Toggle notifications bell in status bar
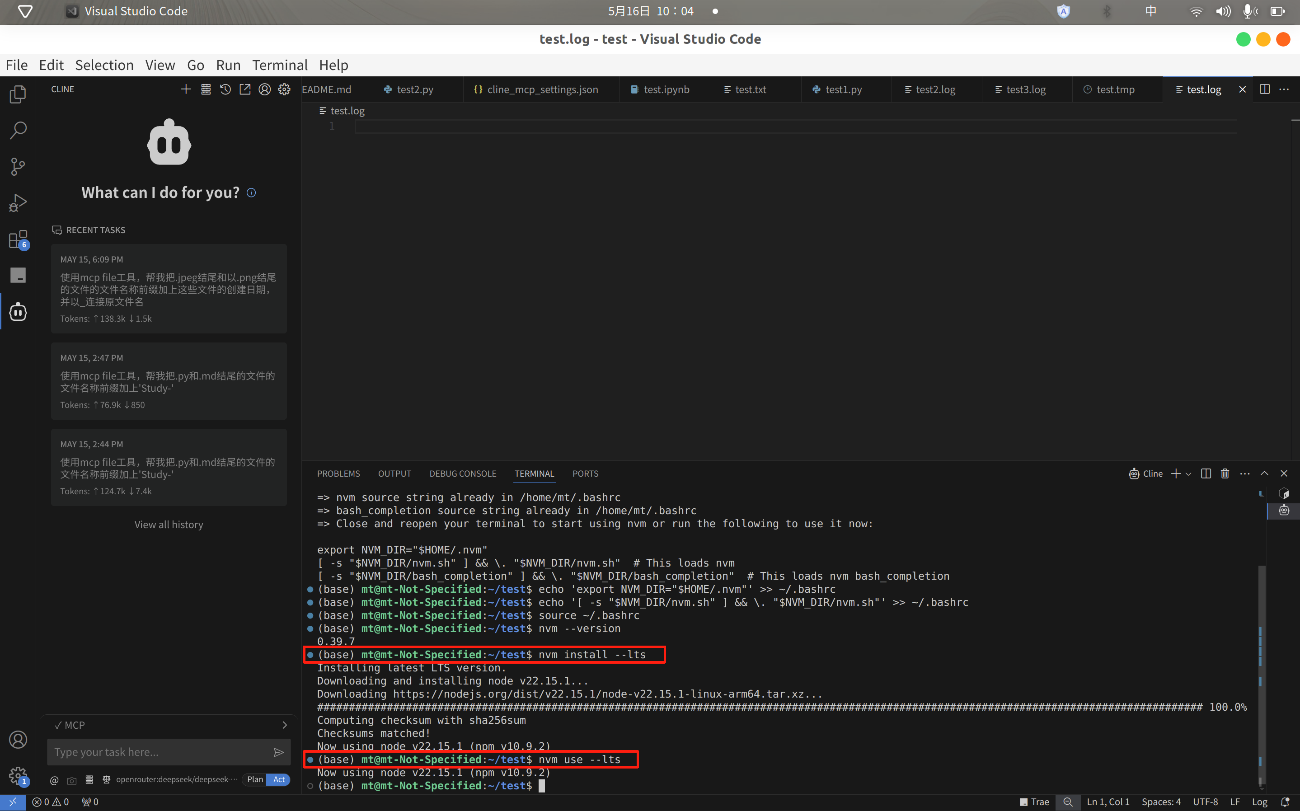Viewport: 1300px width, 811px height. 1285,802
